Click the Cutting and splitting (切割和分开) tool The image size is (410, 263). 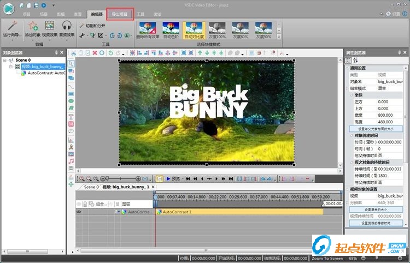[92, 26]
